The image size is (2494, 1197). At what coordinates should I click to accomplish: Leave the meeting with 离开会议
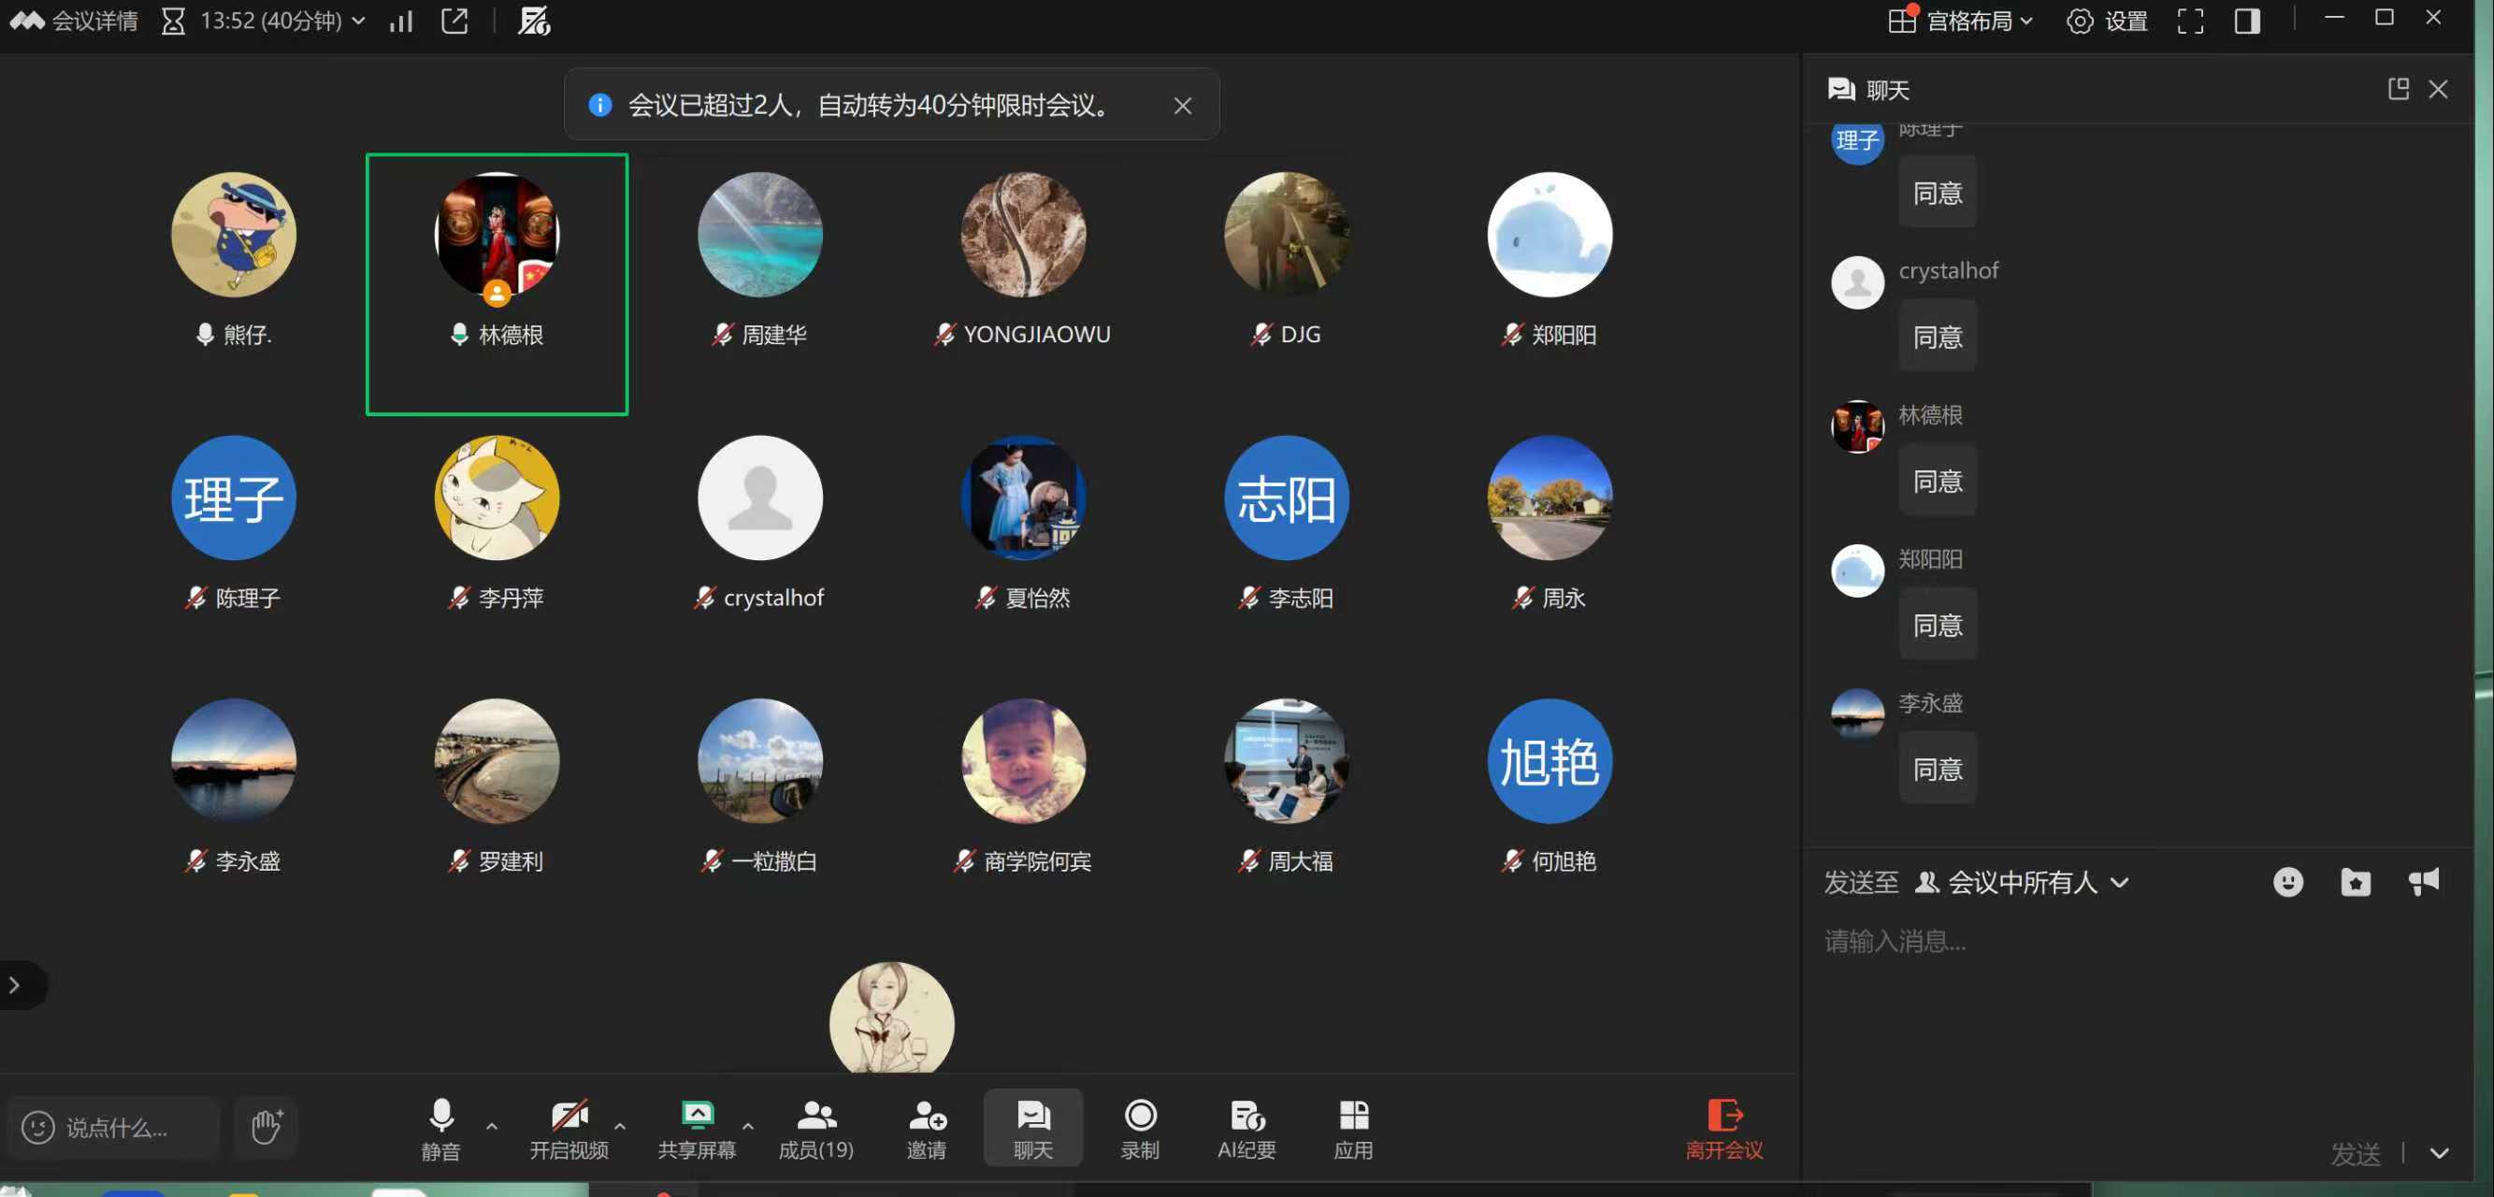1723,1128
